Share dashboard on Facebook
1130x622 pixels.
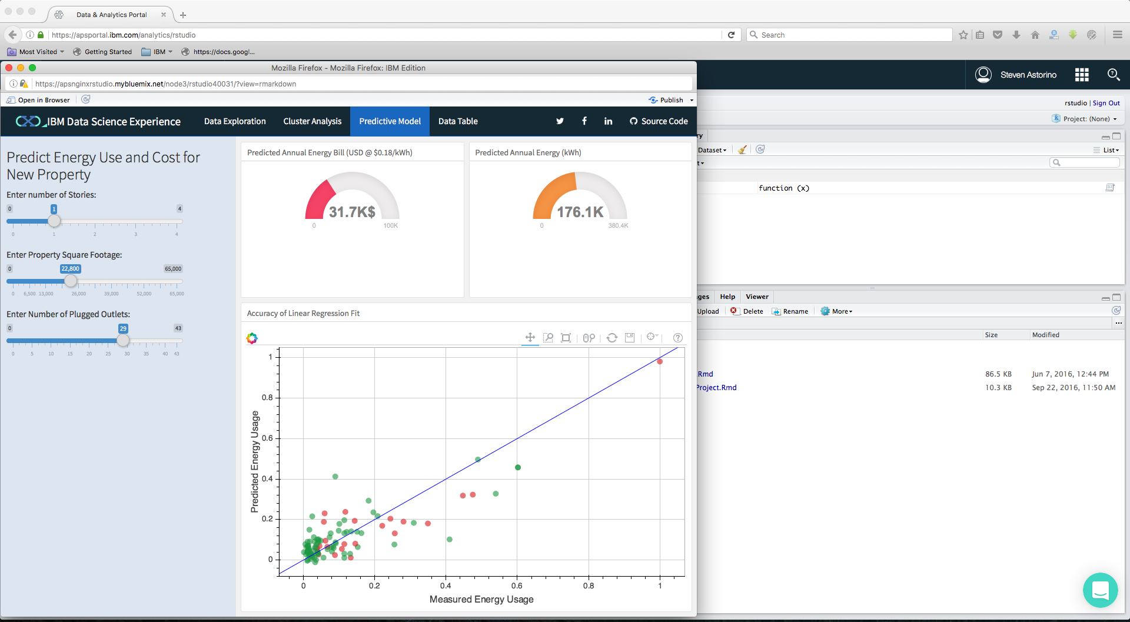coord(584,121)
